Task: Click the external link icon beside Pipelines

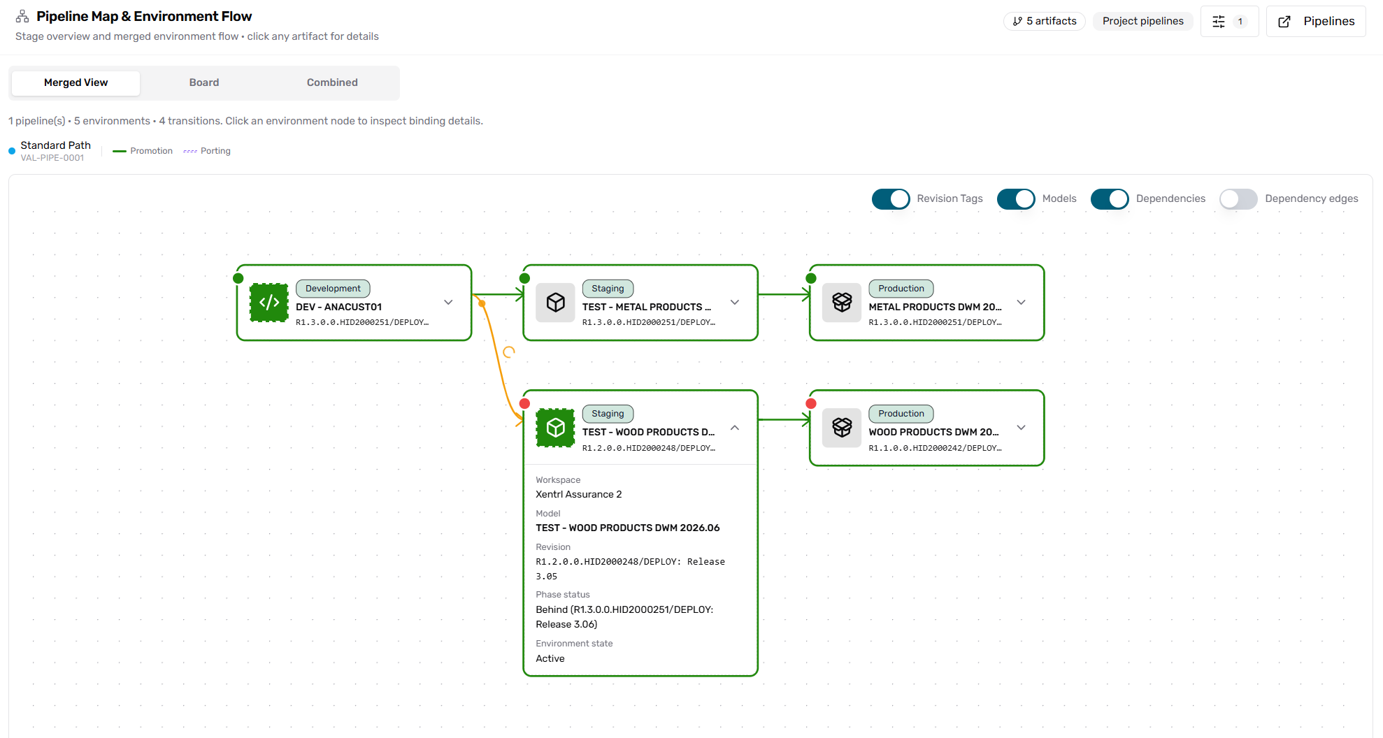Action: click(1284, 22)
